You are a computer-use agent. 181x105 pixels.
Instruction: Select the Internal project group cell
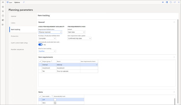pyautogui.click(x=49, y=65)
